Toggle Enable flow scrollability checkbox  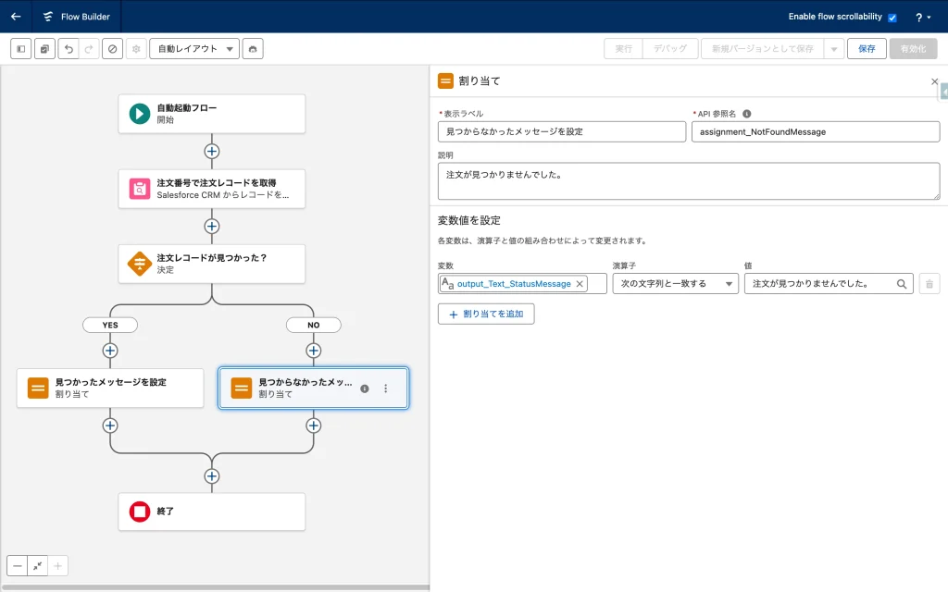tap(892, 18)
